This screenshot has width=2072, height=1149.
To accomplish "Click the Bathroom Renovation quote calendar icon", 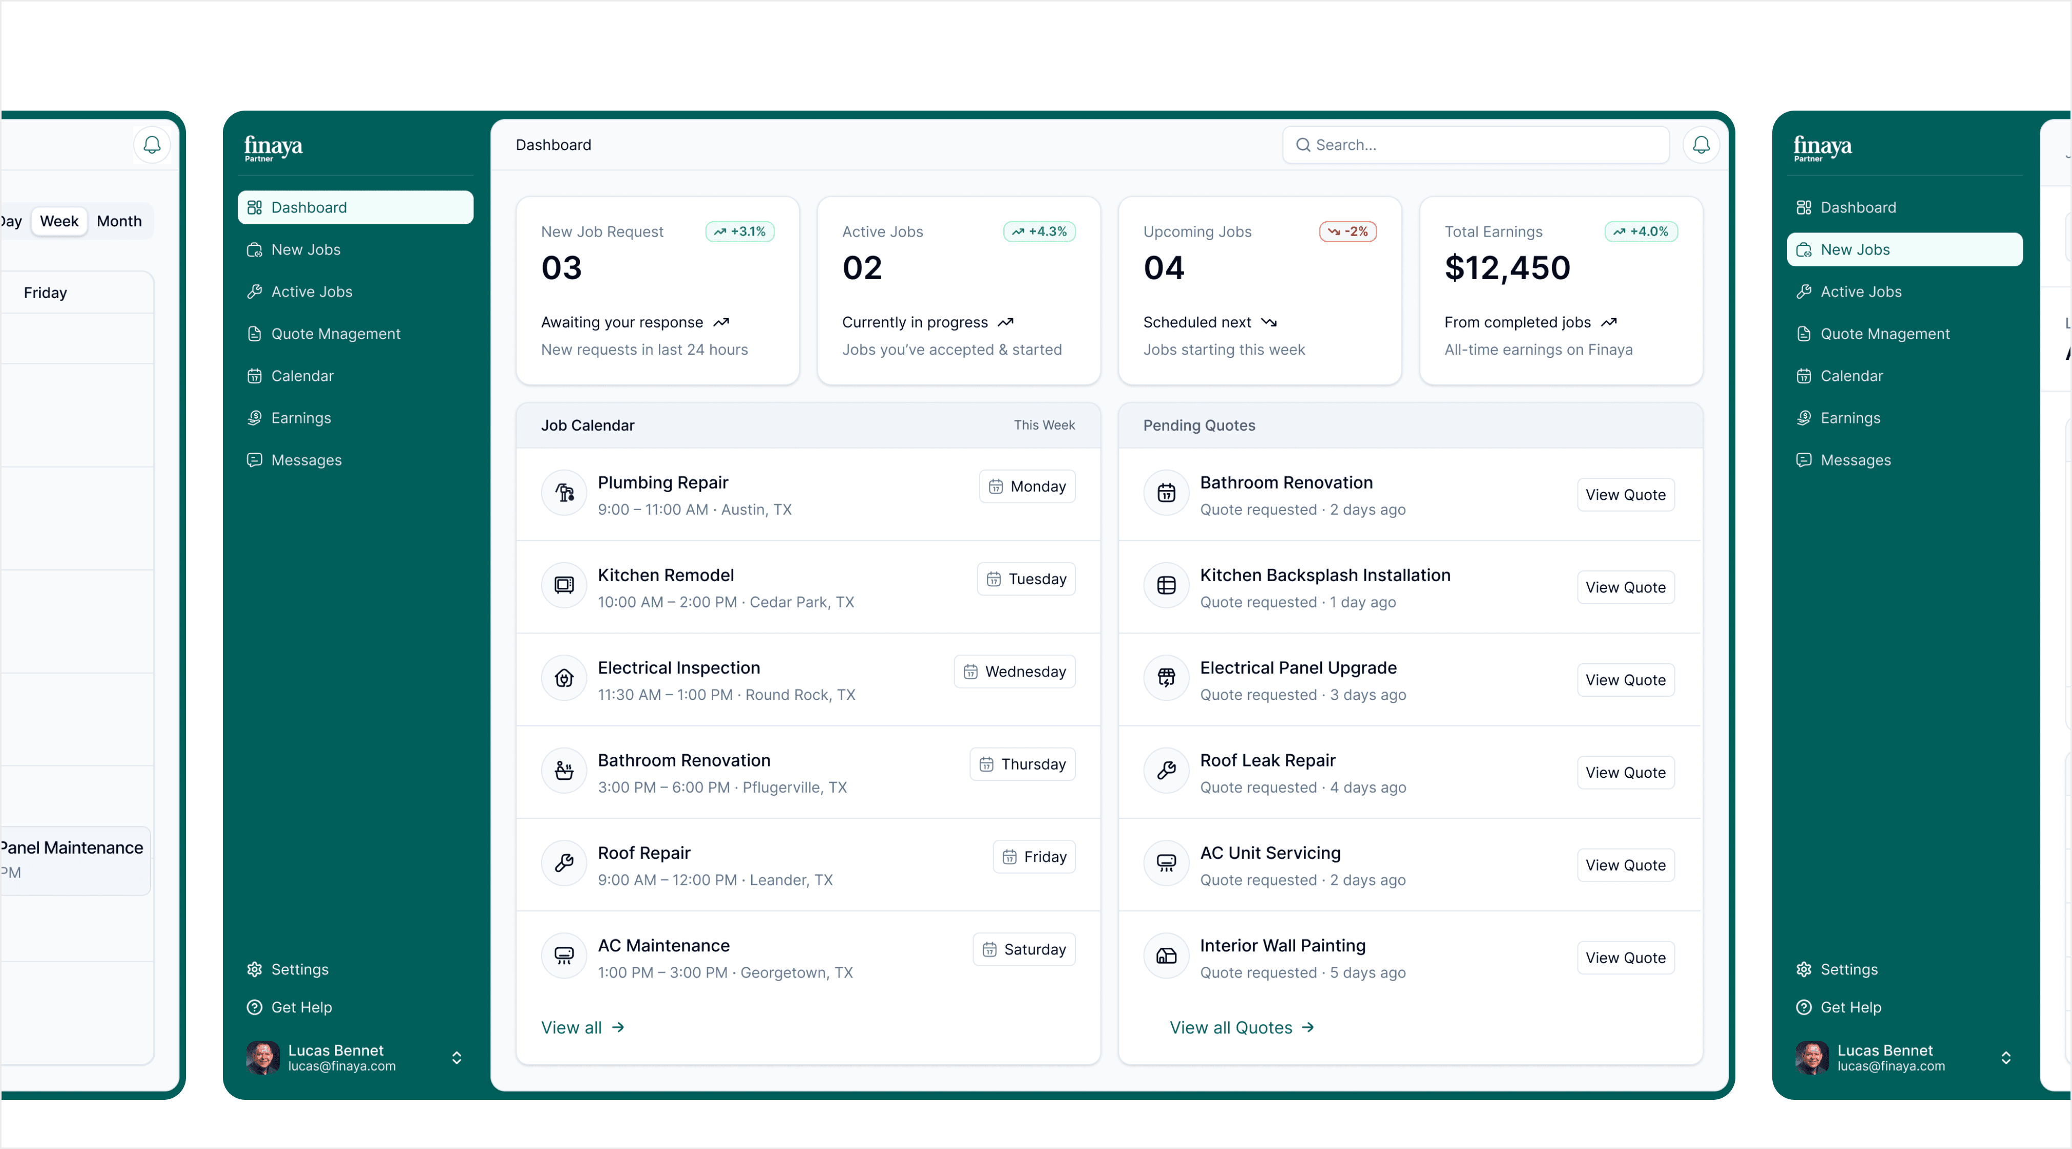I will point(1166,493).
